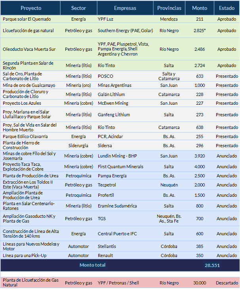Click the Proyecto column header
This screenshot has width=240, height=290.
click(31, 8)
